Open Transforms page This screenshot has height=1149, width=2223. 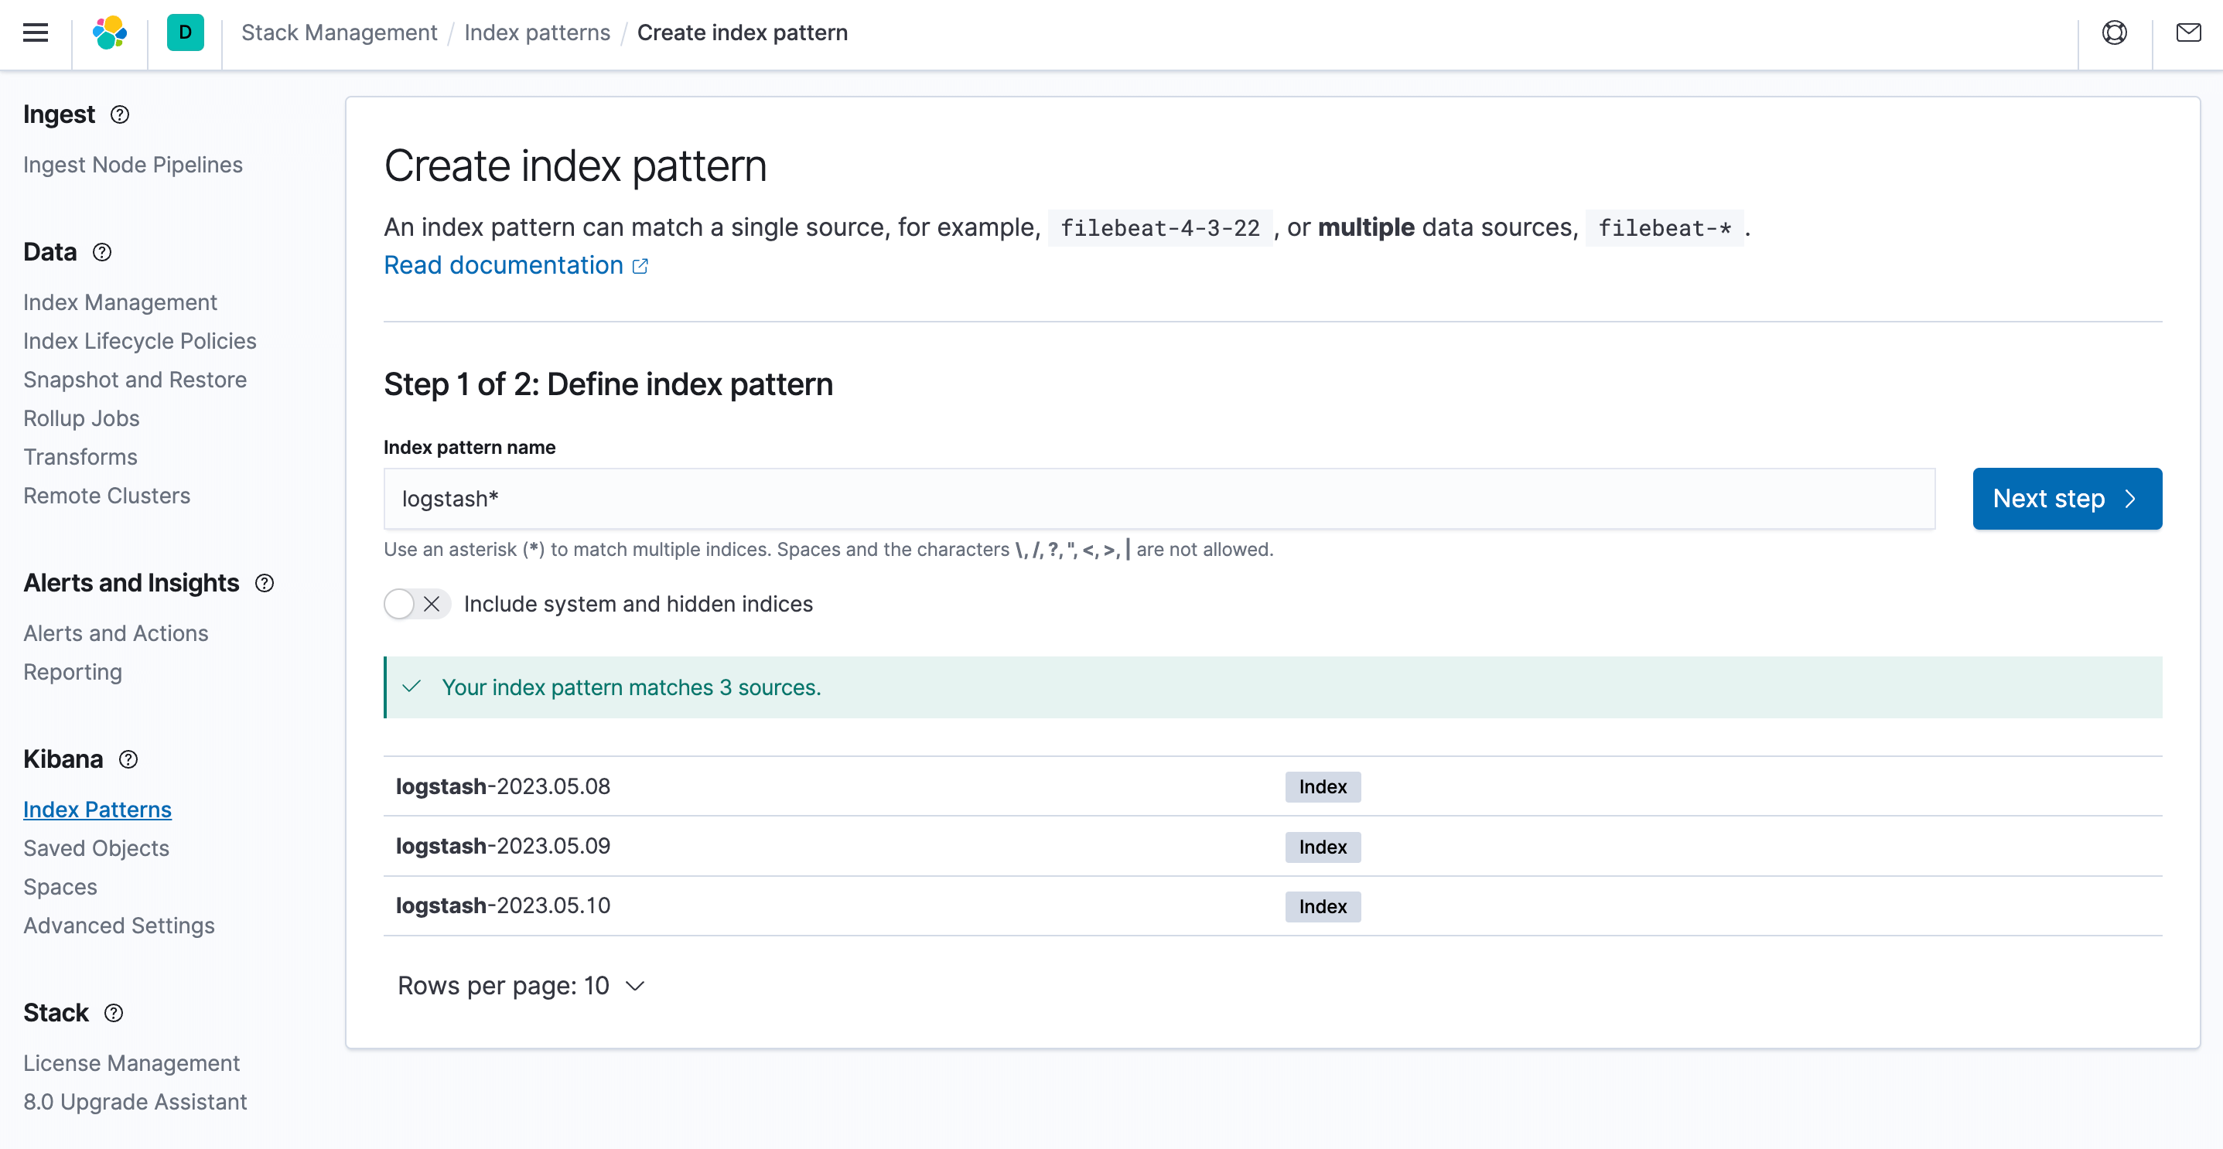[x=80, y=457]
